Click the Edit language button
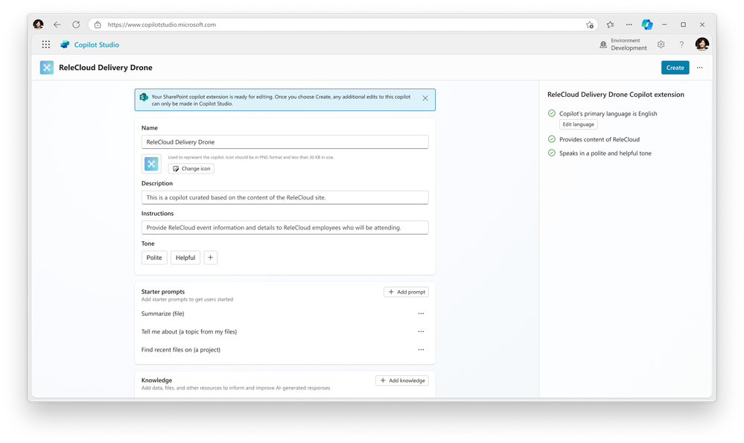 pyautogui.click(x=579, y=124)
